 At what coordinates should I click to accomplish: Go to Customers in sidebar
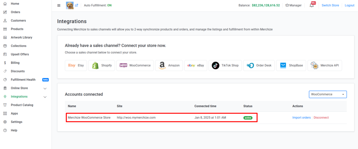coord(18,21)
